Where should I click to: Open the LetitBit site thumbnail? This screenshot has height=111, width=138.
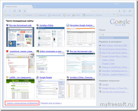click(20, 89)
